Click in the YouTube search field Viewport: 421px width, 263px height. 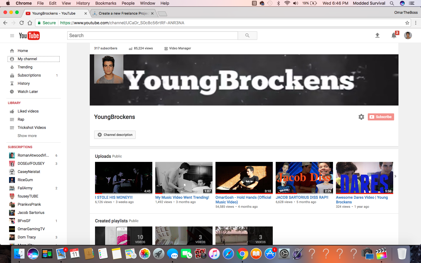(x=152, y=36)
